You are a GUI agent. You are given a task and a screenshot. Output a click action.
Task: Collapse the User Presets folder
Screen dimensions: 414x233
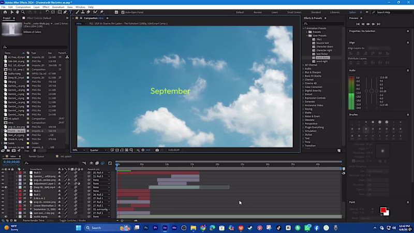307,36
